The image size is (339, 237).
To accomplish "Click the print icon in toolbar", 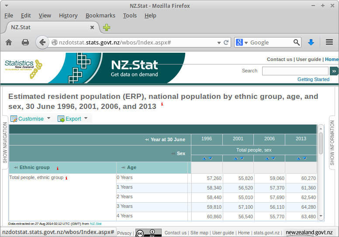I will [x=25, y=42].
